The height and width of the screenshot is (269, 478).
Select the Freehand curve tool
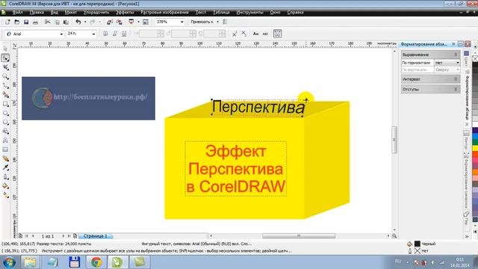click(5, 85)
